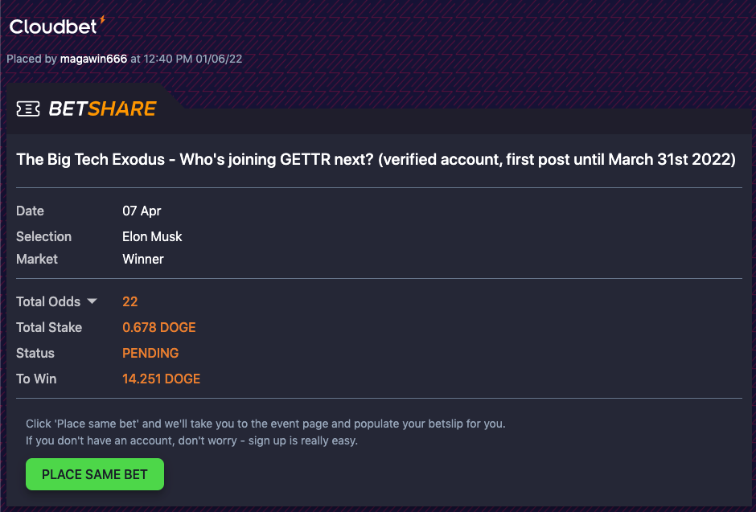Click the PENDING status text
Image resolution: width=756 pixels, height=512 pixels.
(x=150, y=353)
